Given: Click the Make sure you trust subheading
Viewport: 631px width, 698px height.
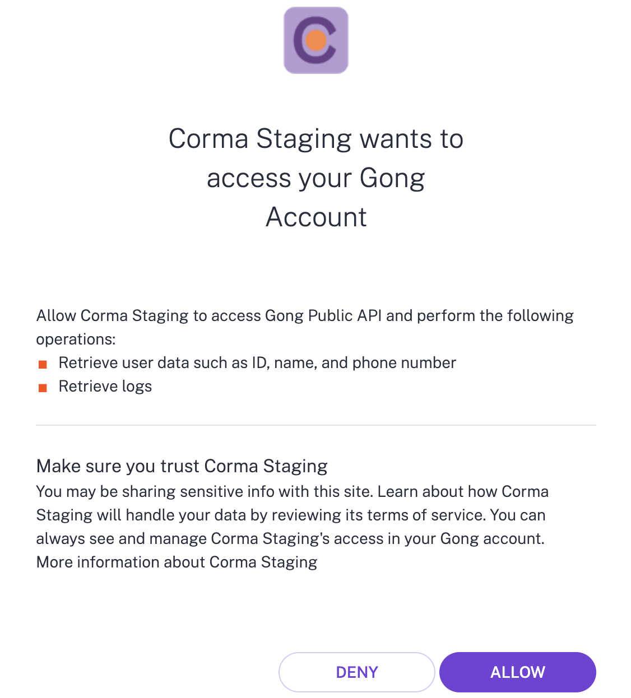Looking at the screenshot, I should [182, 466].
